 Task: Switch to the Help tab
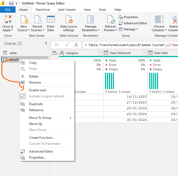[x=118, y=10]
